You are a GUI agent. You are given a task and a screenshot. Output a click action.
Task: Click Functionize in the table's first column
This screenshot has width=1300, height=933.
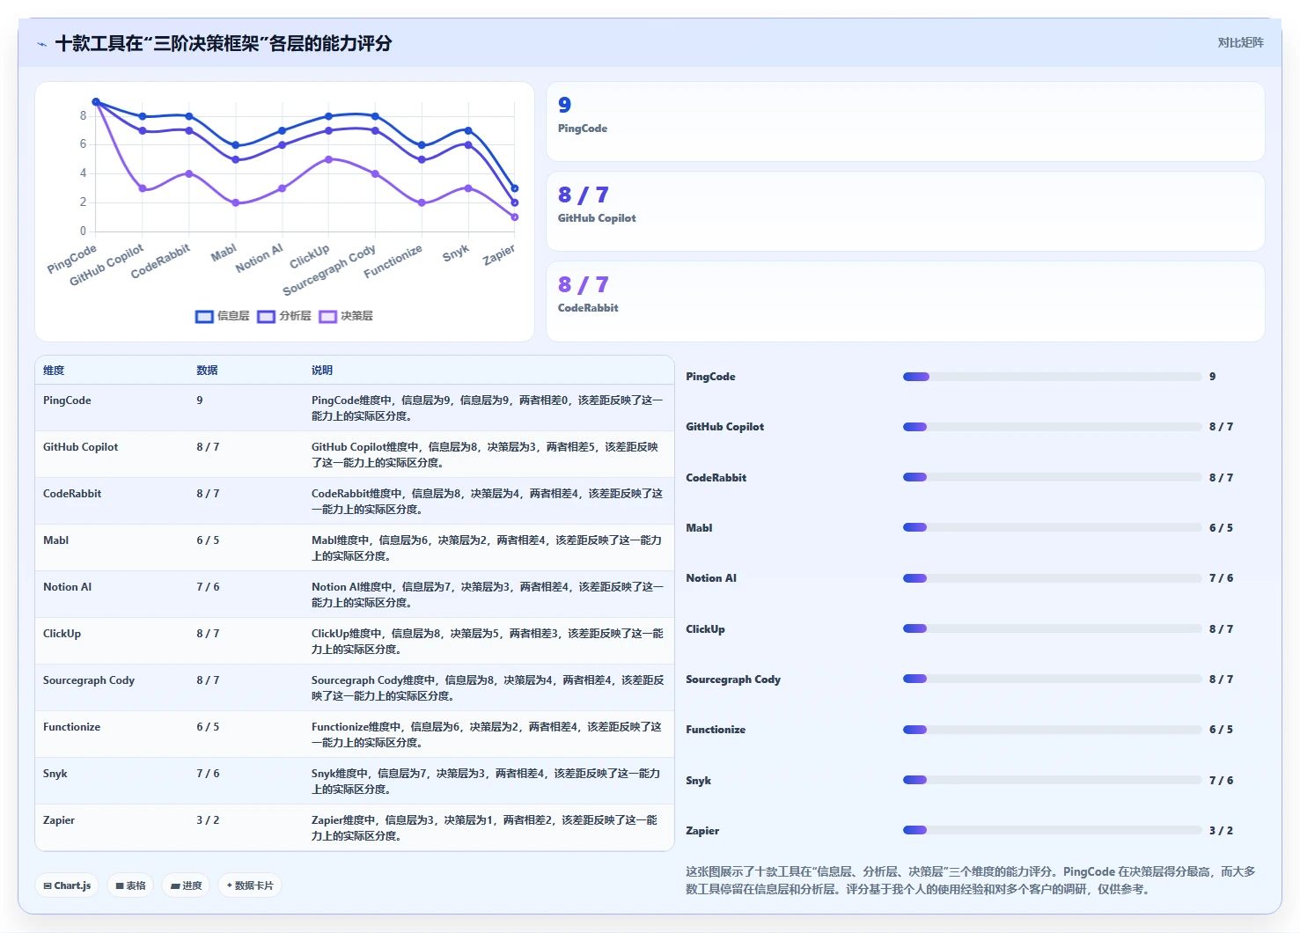[x=71, y=727]
